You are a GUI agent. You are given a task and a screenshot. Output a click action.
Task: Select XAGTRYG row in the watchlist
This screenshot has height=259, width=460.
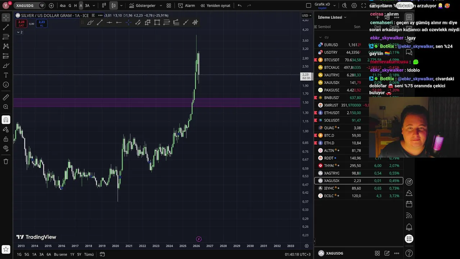click(x=359, y=173)
